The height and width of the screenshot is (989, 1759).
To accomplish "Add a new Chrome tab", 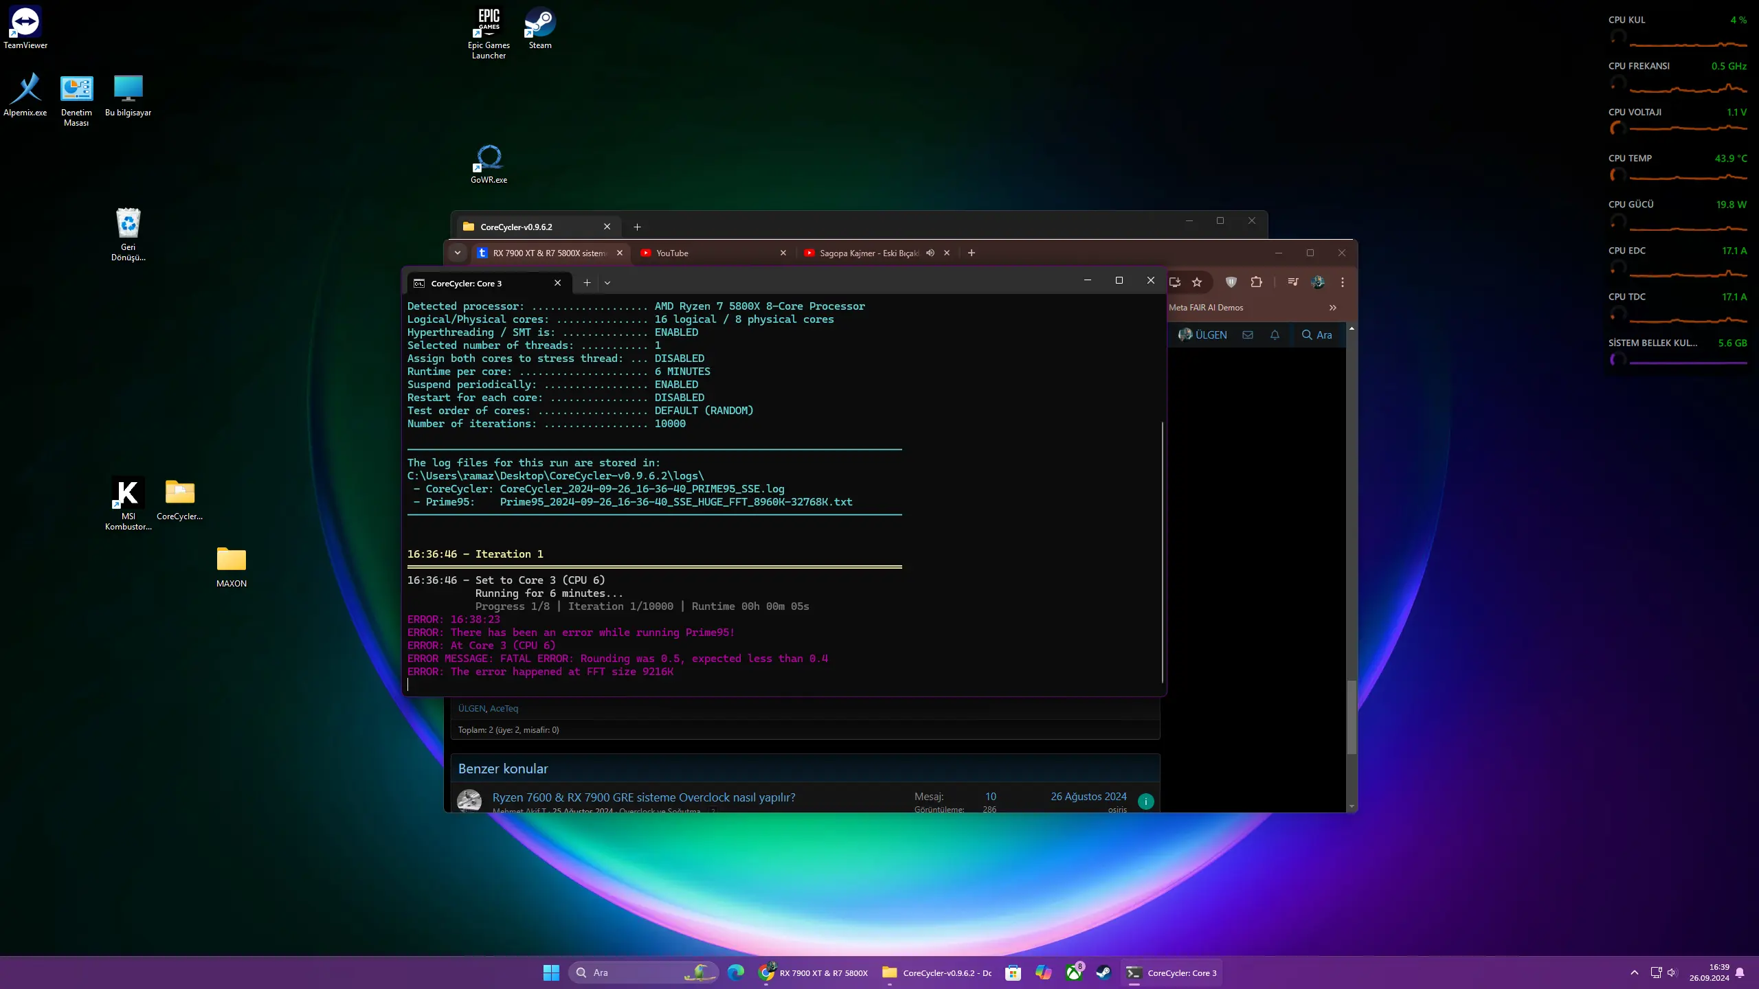I will click(971, 253).
